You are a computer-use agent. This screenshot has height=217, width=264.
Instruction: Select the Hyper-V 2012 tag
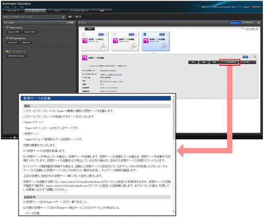coord(30,32)
